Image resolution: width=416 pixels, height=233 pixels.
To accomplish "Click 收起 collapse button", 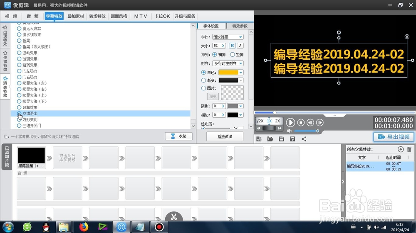I will pyautogui.click(x=179, y=136).
